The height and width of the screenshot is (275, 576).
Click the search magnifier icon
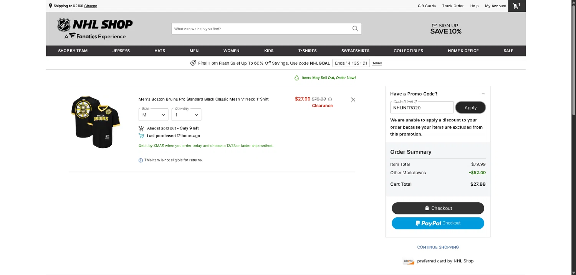point(355,29)
